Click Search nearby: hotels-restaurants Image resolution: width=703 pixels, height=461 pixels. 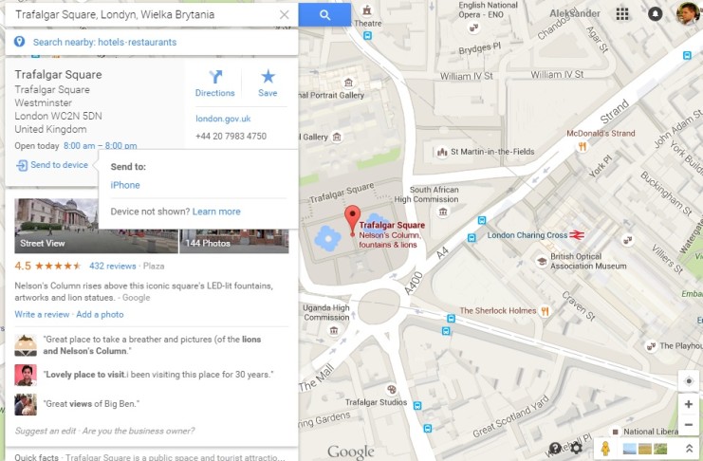click(104, 42)
